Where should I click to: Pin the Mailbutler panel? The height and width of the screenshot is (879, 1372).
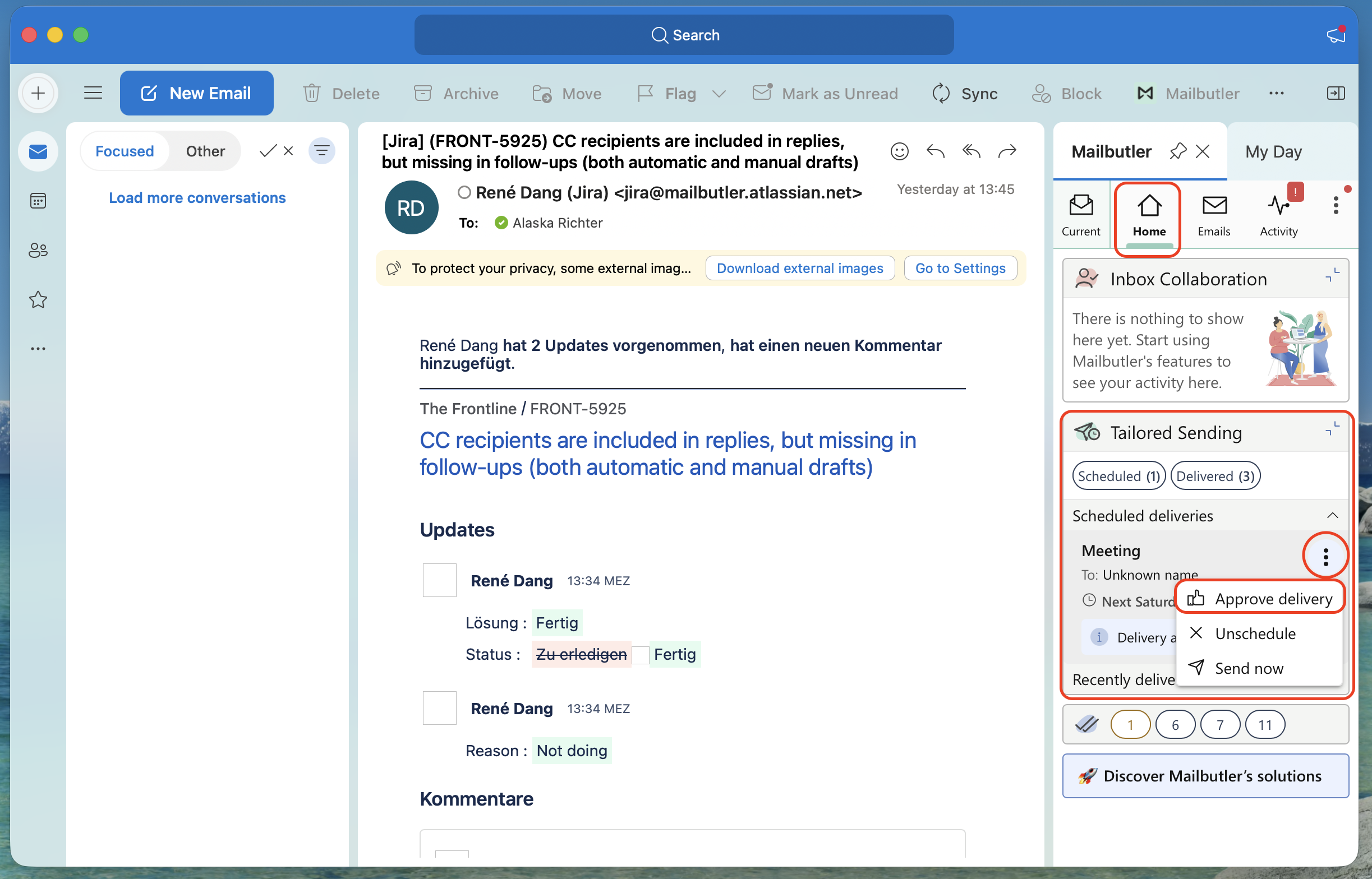[x=1177, y=151]
